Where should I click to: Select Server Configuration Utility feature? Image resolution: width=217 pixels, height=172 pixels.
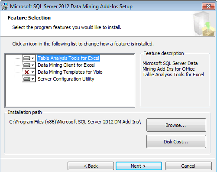(66, 79)
